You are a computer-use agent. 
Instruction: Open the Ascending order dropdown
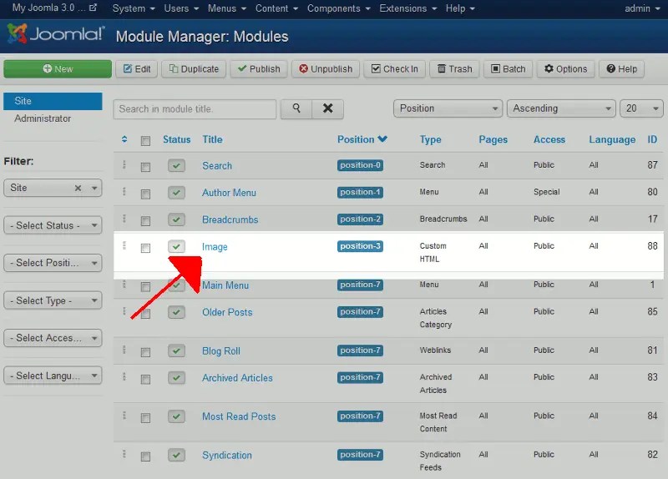(561, 108)
